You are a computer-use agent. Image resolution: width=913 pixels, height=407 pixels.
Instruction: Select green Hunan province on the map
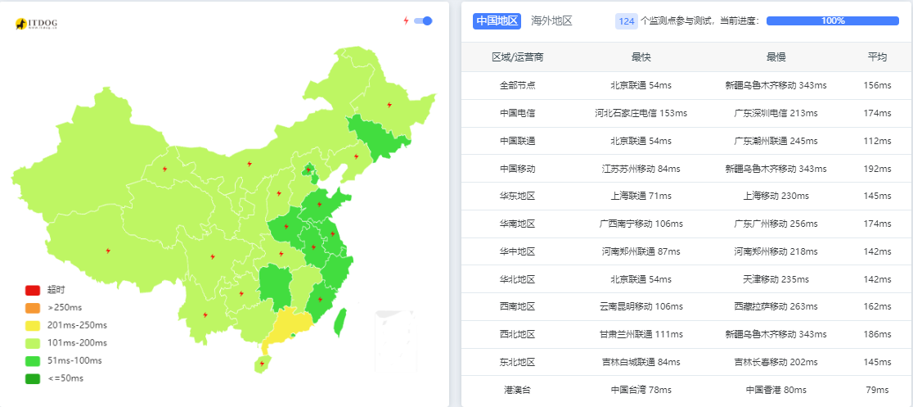click(x=276, y=287)
